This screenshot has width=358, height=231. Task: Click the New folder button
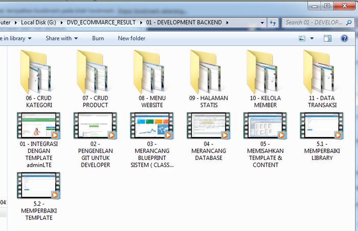coord(131,38)
